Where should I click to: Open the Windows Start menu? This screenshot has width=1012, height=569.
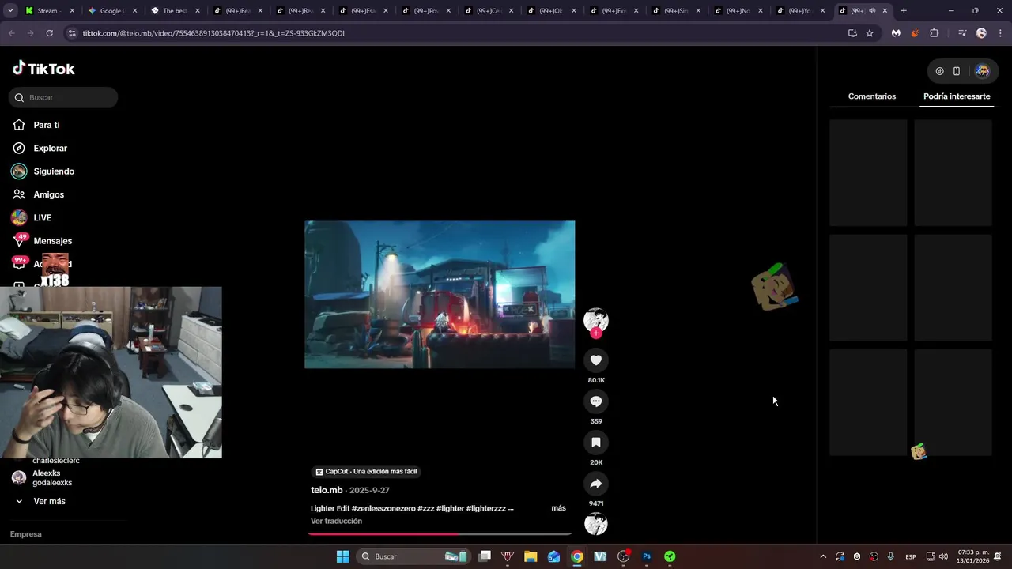[x=342, y=556]
